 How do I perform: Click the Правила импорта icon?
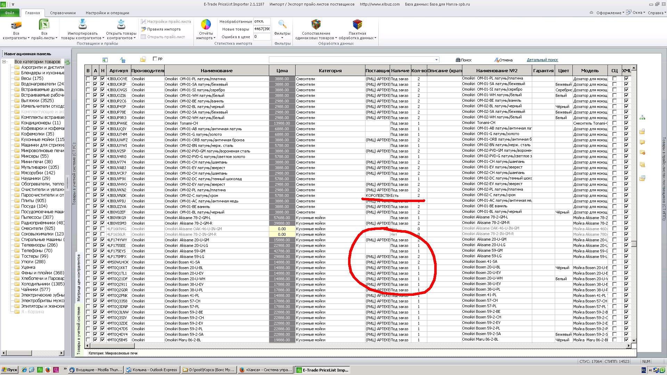143,29
